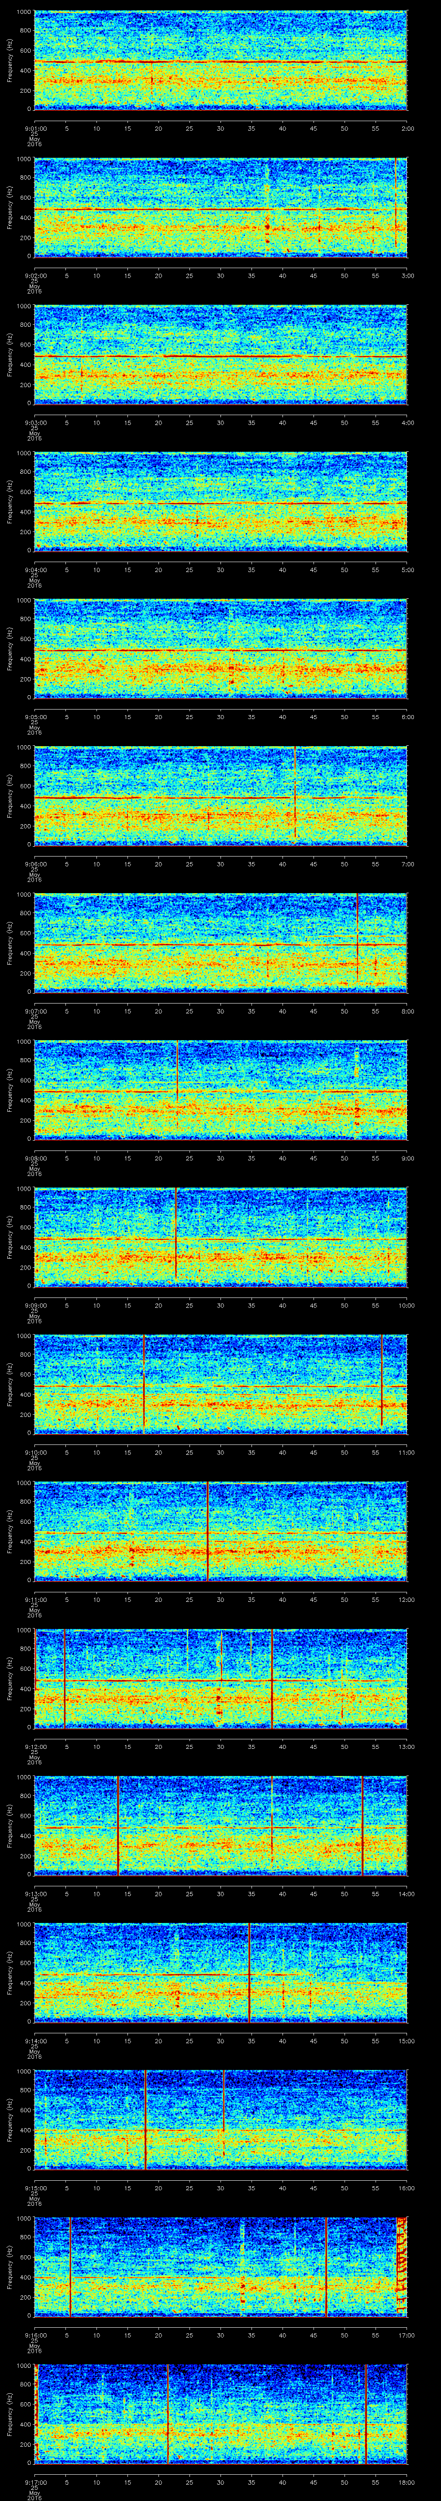The height and width of the screenshot is (2501, 441).
Task: Click the '9:12:00' time axis label
Action: click(x=35, y=1747)
